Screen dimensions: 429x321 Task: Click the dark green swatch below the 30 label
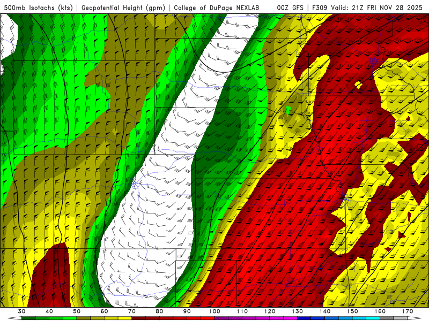(x=28, y=318)
